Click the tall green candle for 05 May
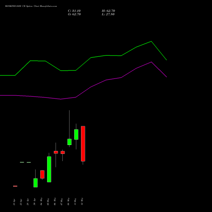 49,169
